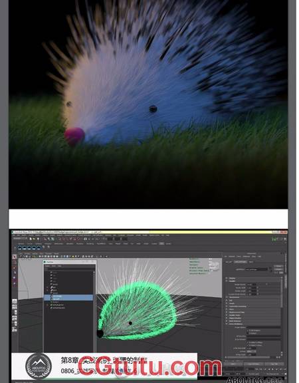Click the active middle Attribute Editor node tab
Viewport: 299px width, 383px height.
[x=241, y=262]
